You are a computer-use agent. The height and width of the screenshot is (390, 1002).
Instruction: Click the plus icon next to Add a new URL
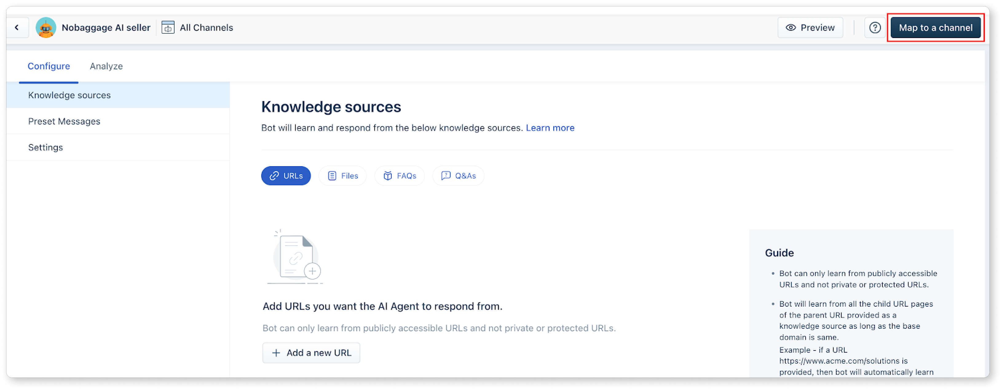pyautogui.click(x=276, y=353)
